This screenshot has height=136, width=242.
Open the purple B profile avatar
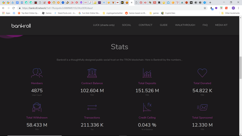(x=233, y=8)
